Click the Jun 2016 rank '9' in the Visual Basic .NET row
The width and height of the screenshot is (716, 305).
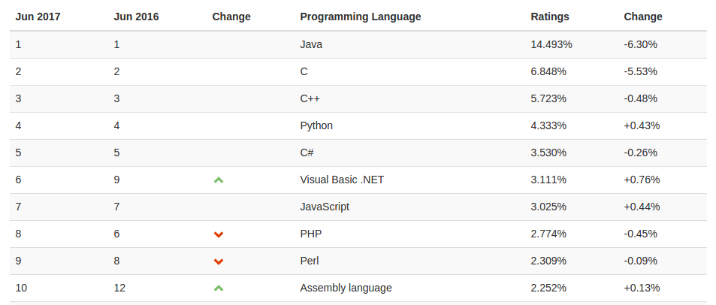point(117,180)
